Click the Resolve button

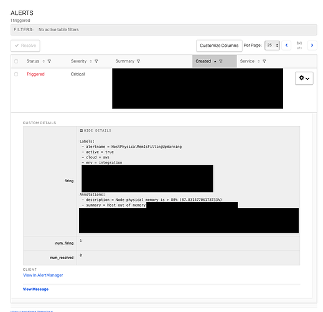26,46
